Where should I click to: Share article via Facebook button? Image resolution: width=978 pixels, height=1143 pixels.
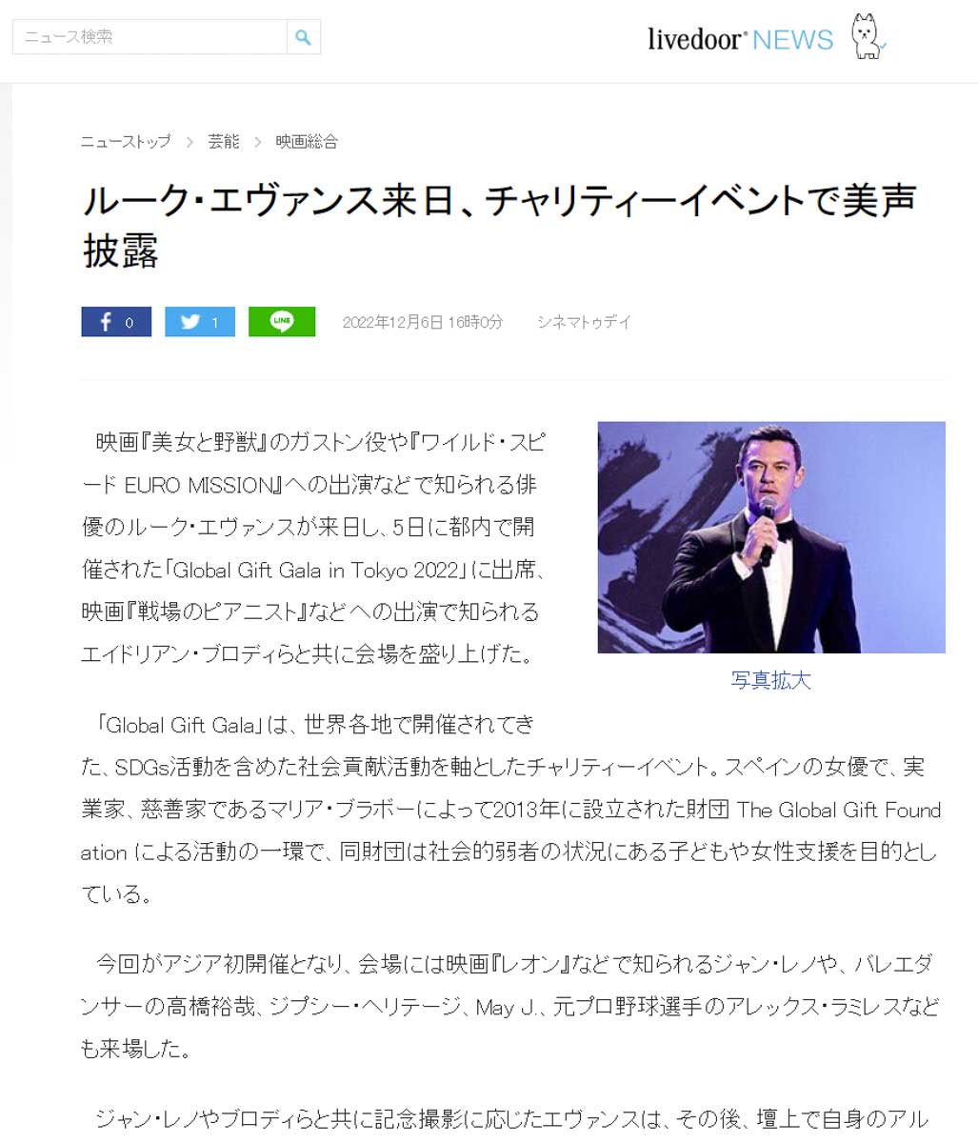tap(116, 322)
